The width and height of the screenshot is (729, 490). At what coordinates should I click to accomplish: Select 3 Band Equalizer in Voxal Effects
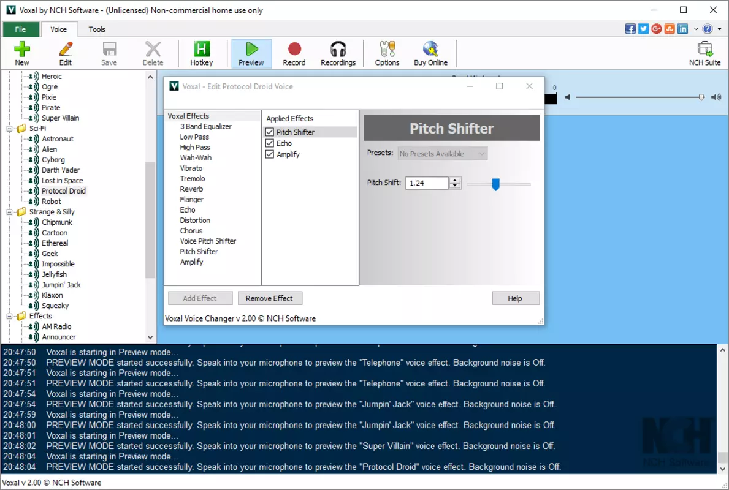click(205, 126)
